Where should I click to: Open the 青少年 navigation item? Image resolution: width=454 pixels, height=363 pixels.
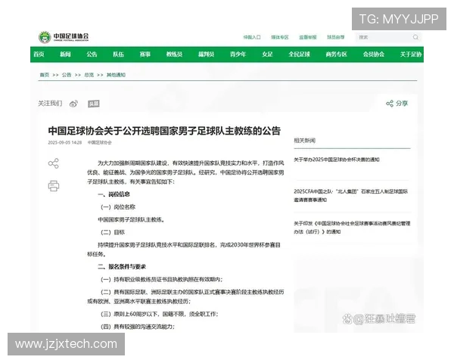pyautogui.click(x=238, y=54)
